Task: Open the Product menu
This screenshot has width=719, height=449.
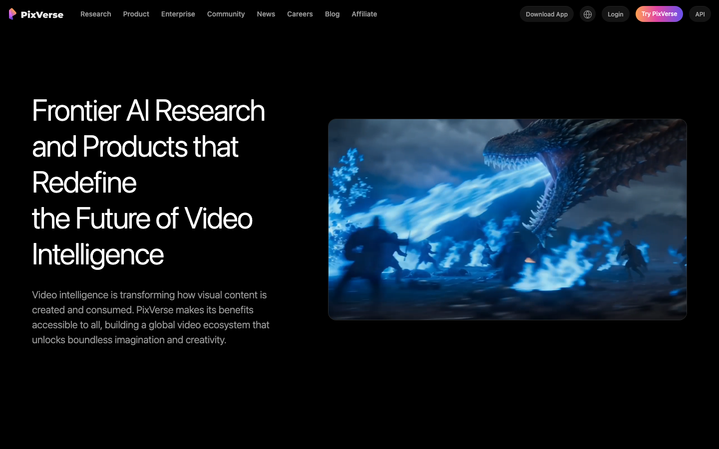Action: coord(136,14)
